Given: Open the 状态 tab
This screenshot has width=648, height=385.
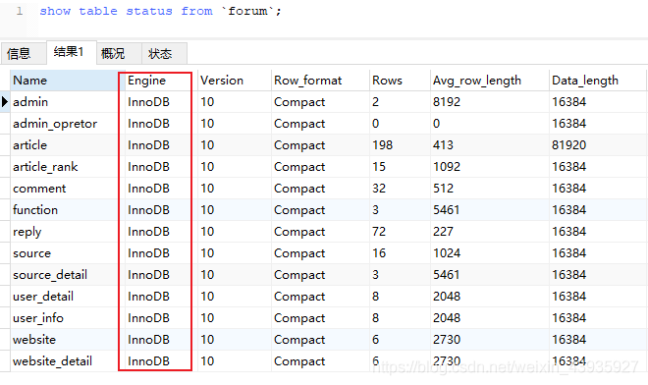Looking at the screenshot, I should tap(164, 53).
